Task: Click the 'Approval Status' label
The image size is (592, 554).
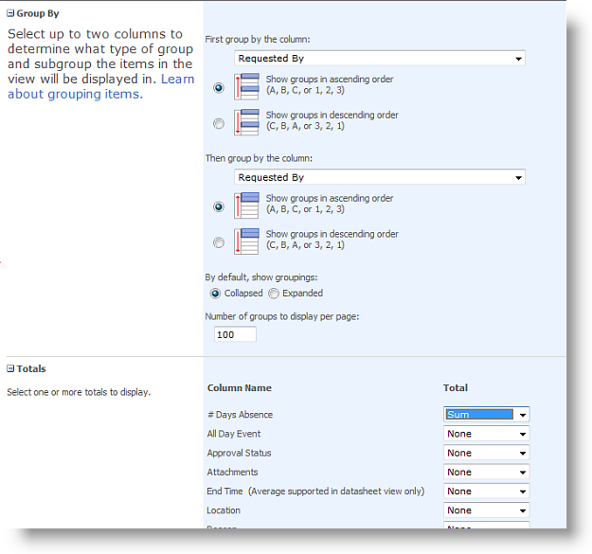Action: click(x=239, y=453)
